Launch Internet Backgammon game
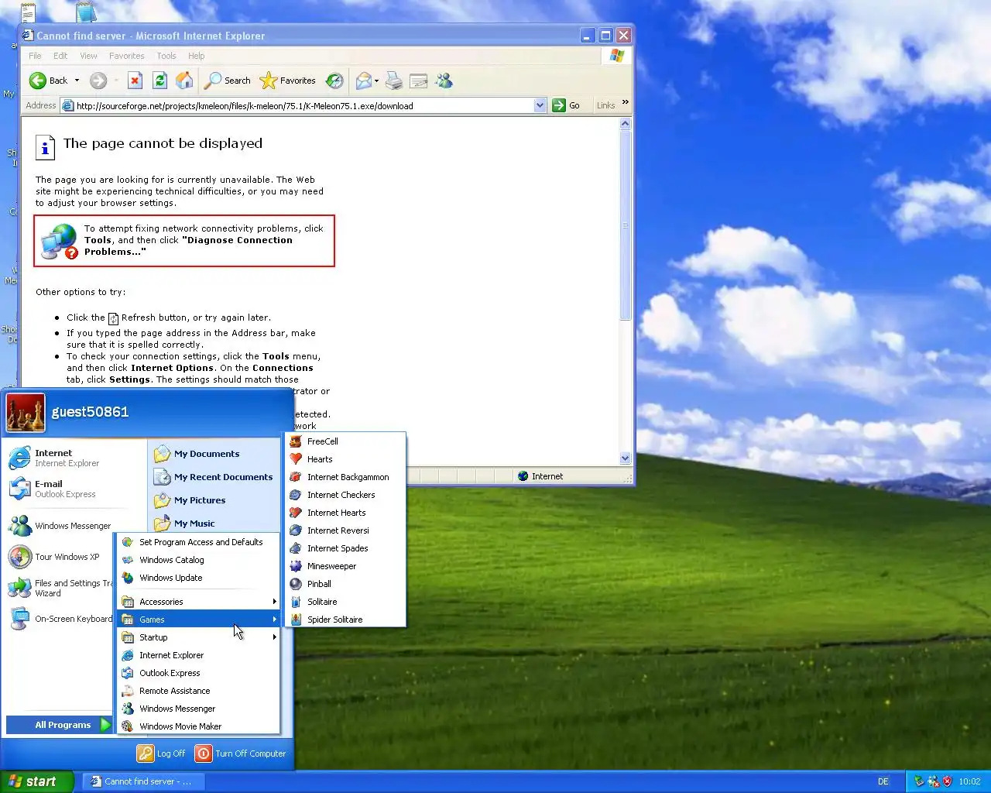Viewport: 991px width, 793px height. click(346, 477)
